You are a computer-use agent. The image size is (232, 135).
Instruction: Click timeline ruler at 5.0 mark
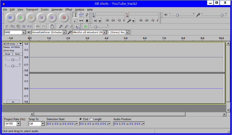[x=126, y=38]
